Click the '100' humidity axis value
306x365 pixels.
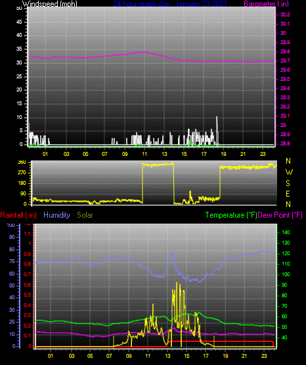click(11, 225)
